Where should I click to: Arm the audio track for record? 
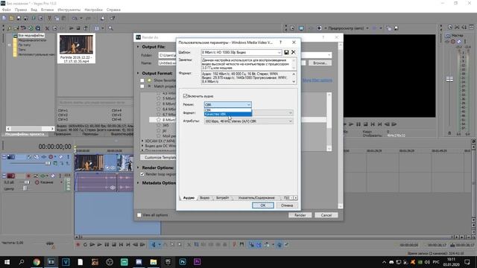point(28,176)
